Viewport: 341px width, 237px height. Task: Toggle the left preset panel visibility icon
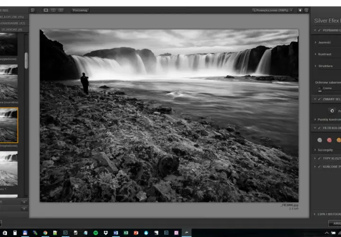[x=33, y=10]
